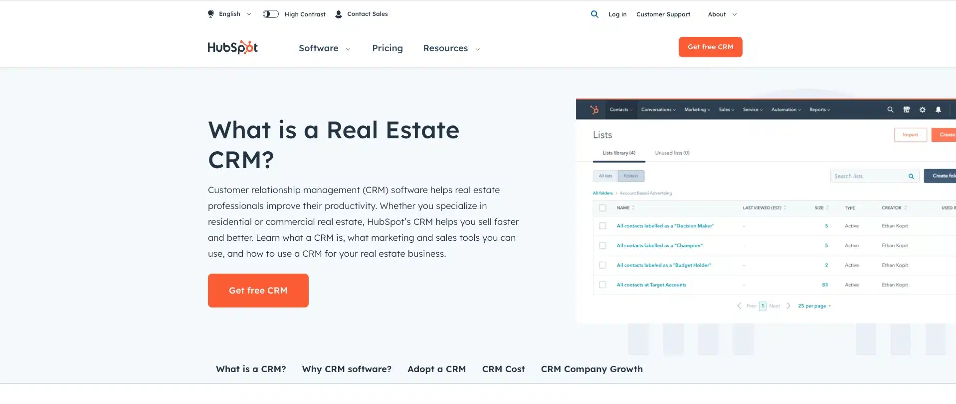This screenshot has width=956, height=404.
Task: Toggle the High Contrast switch
Action: pyautogui.click(x=270, y=14)
